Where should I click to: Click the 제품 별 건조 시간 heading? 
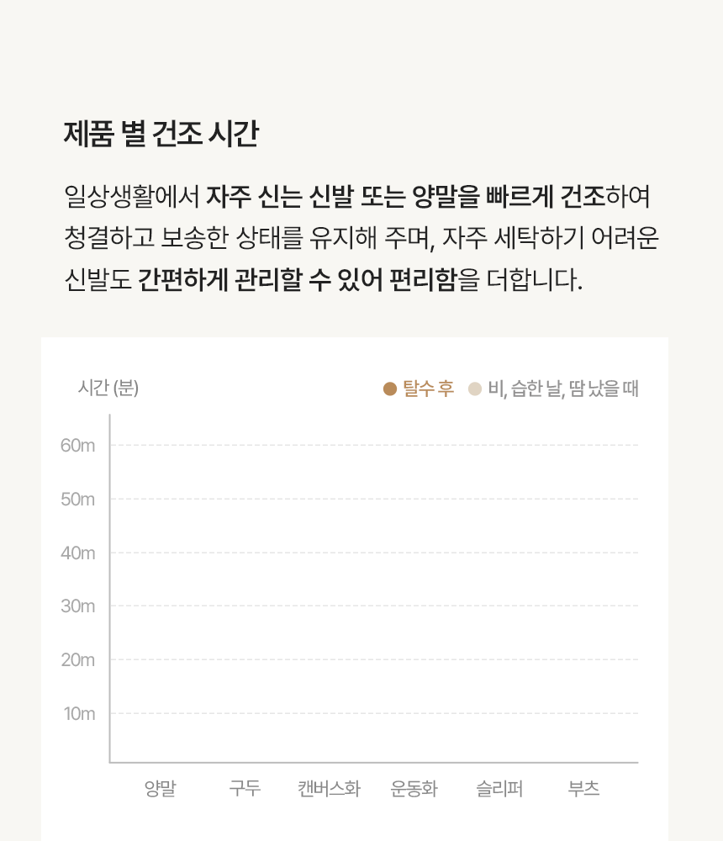[161, 133]
